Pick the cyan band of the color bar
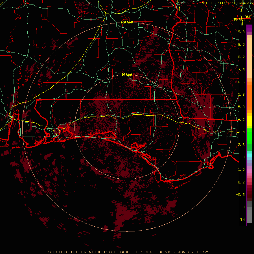The width and height of the screenshot is (254, 254). pyautogui.click(x=249, y=155)
